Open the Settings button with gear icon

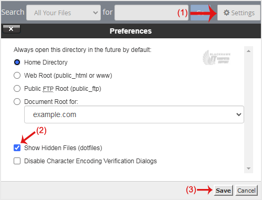point(239,13)
